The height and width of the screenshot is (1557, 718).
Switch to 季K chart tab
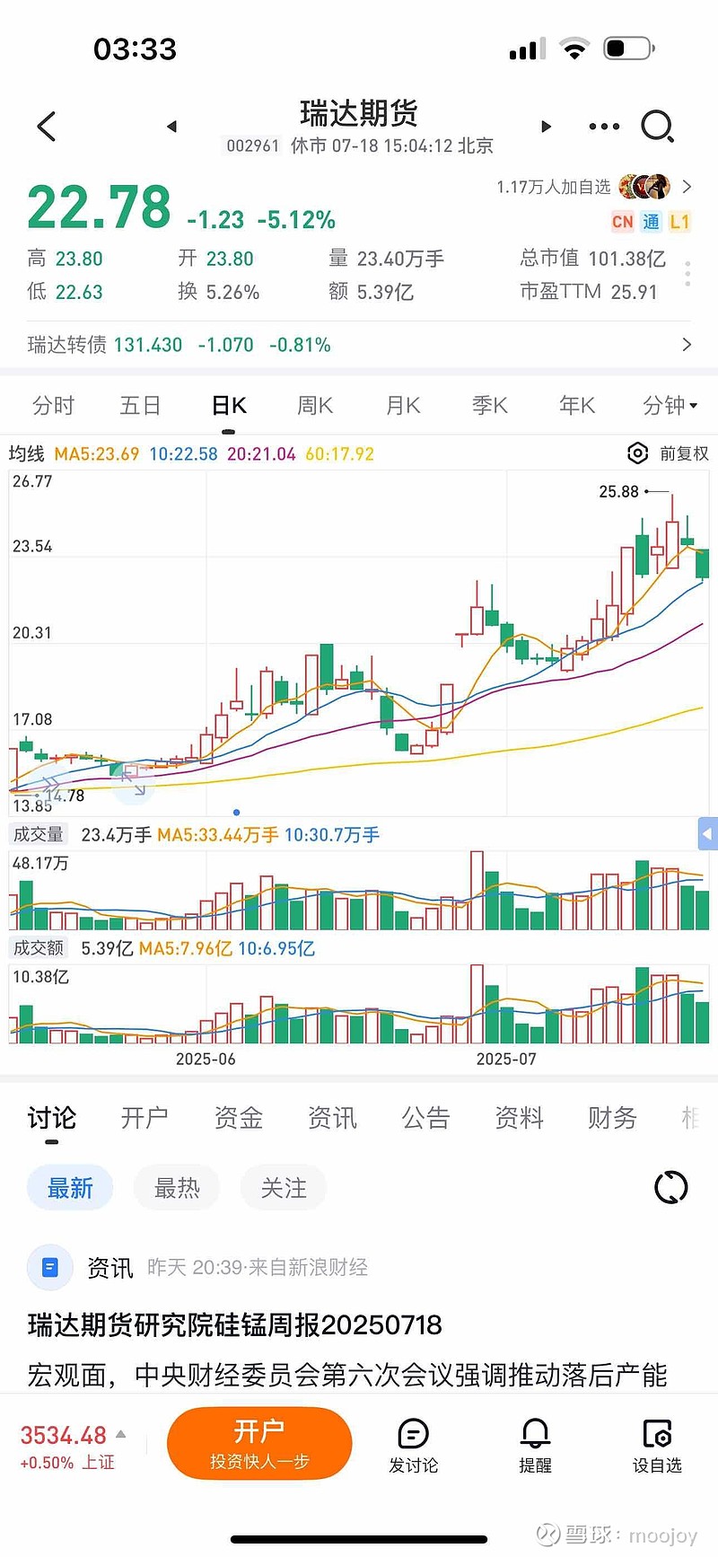pyautogui.click(x=490, y=406)
